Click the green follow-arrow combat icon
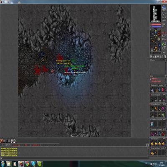Screen dimensions: 167x167 click(x=163, y=44)
